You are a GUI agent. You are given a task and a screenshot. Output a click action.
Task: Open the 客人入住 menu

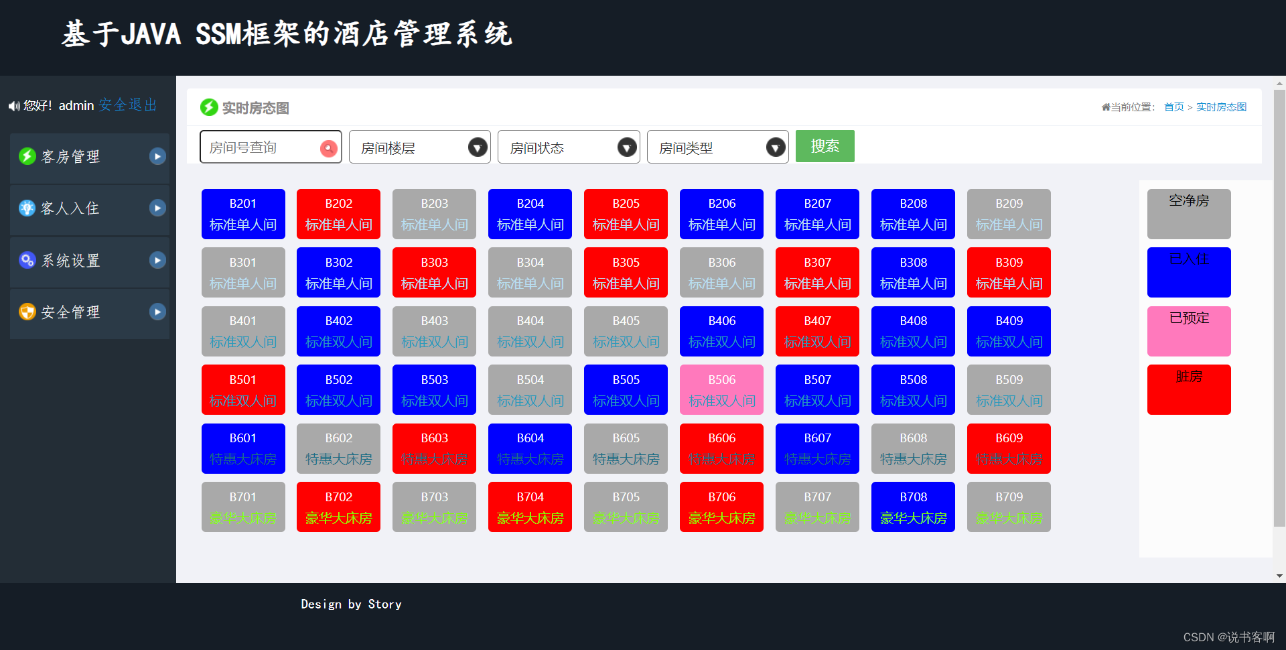[x=90, y=209]
